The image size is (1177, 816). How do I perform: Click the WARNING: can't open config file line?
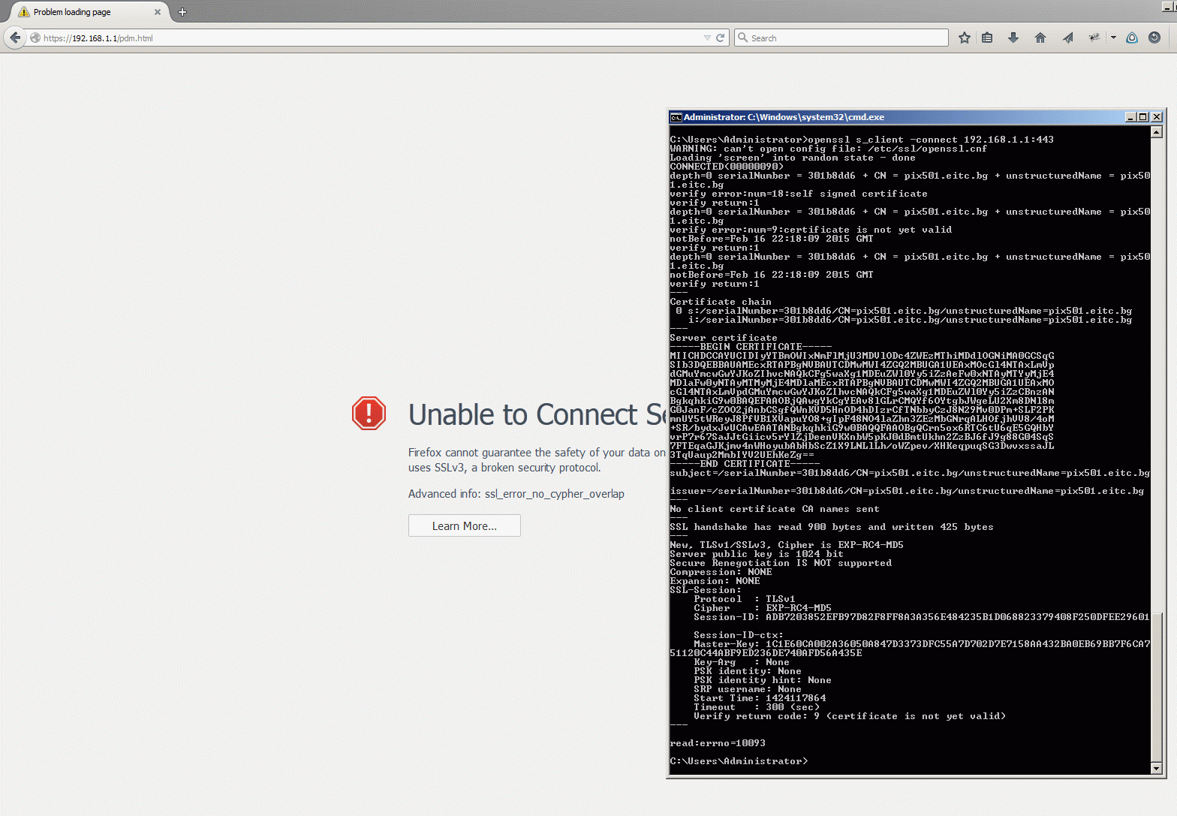[829, 149]
